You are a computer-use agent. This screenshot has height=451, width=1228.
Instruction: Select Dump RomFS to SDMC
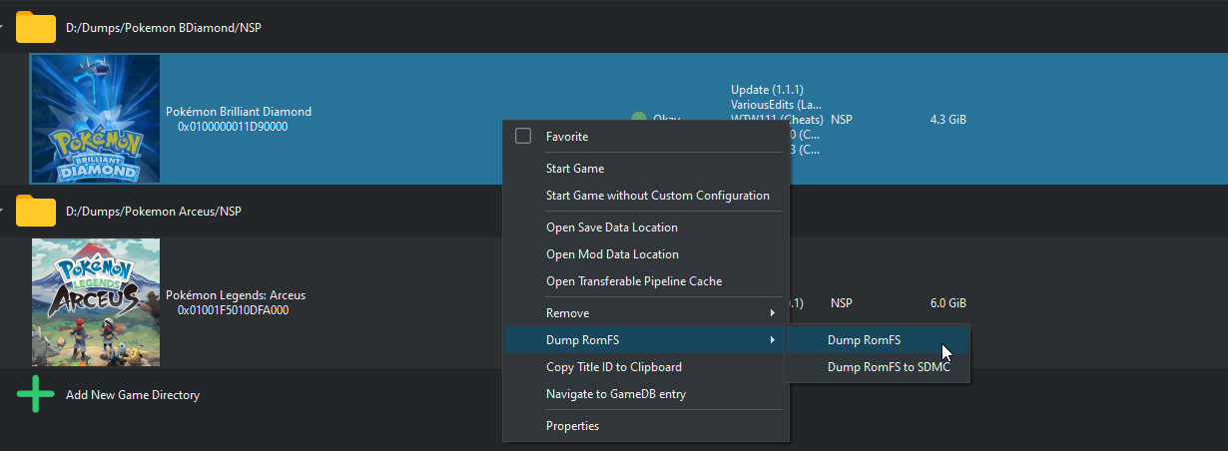pyautogui.click(x=877, y=367)
